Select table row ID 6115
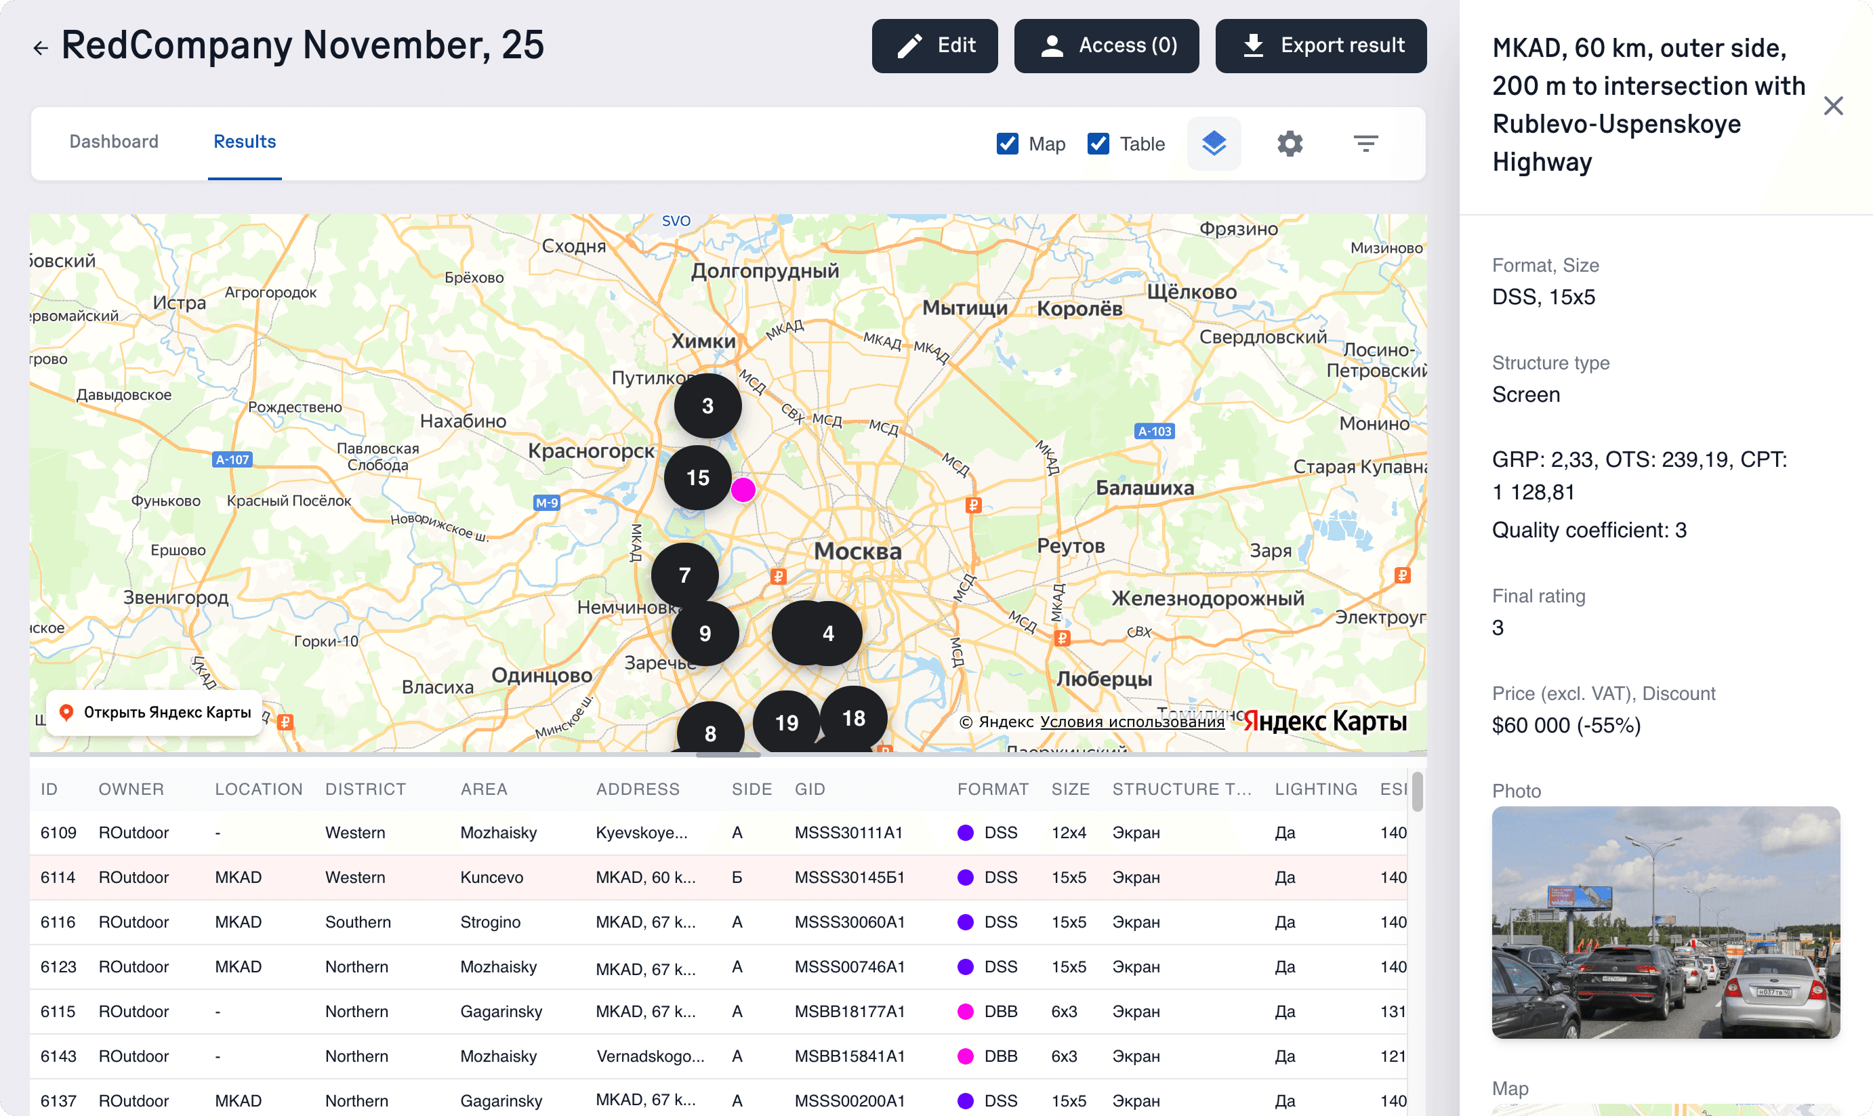 click(720, 1012)
